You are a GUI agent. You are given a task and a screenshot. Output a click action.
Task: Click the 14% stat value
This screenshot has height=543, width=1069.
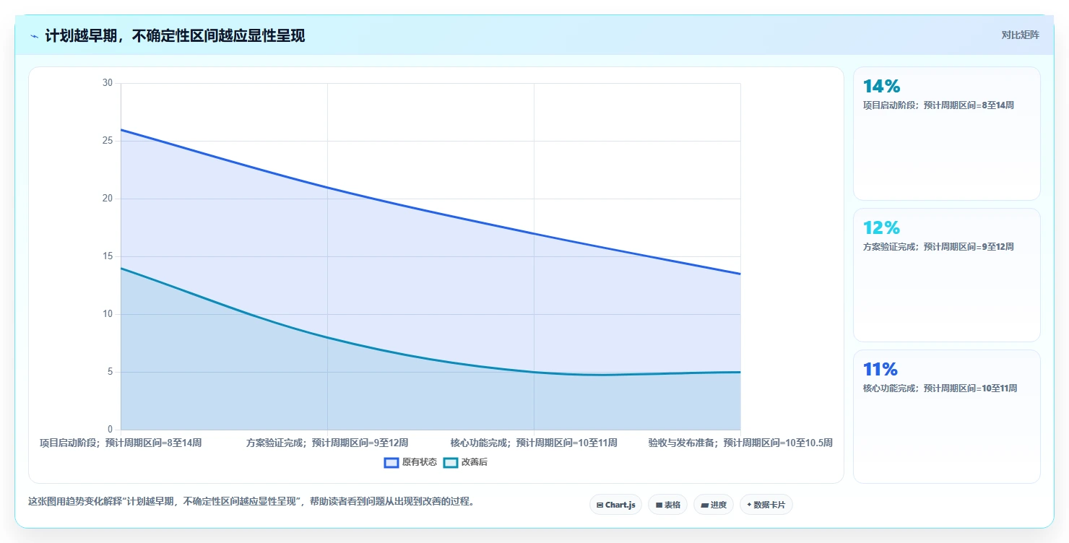(x=881, y=87)
